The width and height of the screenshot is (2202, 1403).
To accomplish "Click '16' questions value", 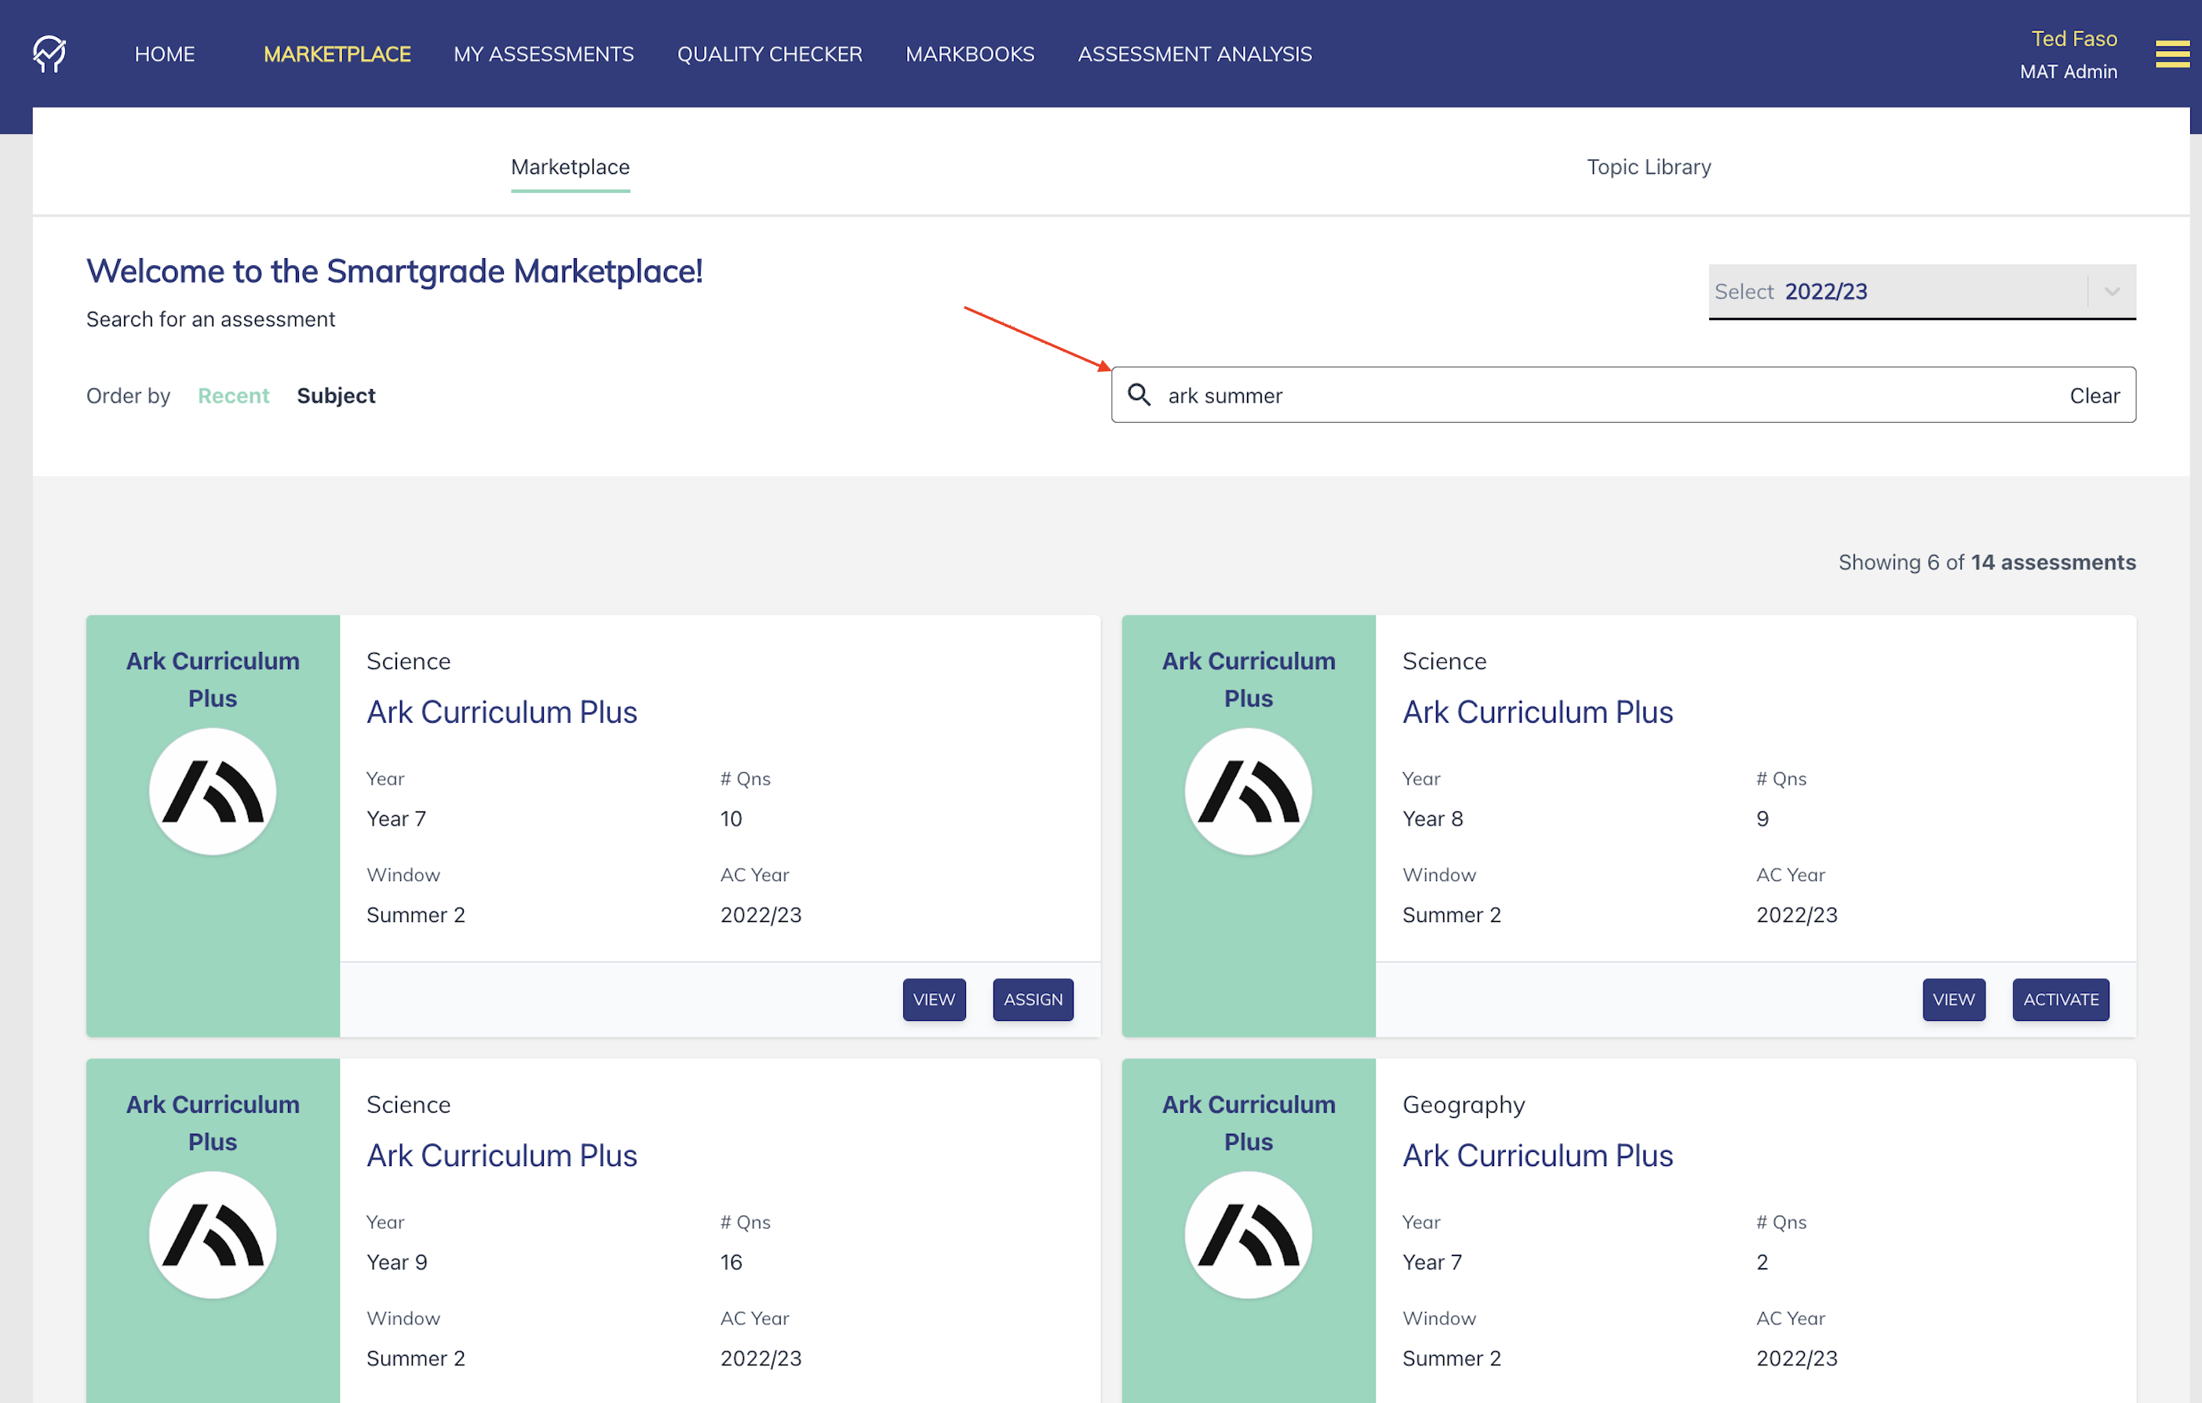I will 731,1263.
